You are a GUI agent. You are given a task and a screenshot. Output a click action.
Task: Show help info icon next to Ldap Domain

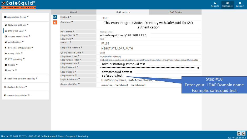(x=76, y=75)
